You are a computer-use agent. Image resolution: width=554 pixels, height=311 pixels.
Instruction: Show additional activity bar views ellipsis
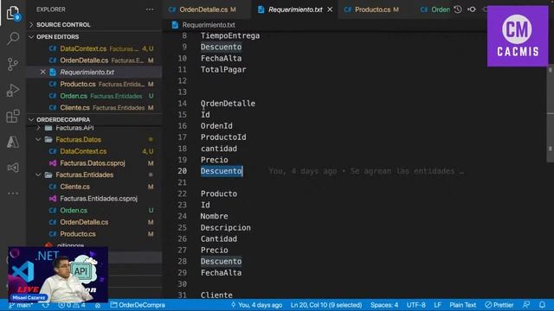point(13,194)
